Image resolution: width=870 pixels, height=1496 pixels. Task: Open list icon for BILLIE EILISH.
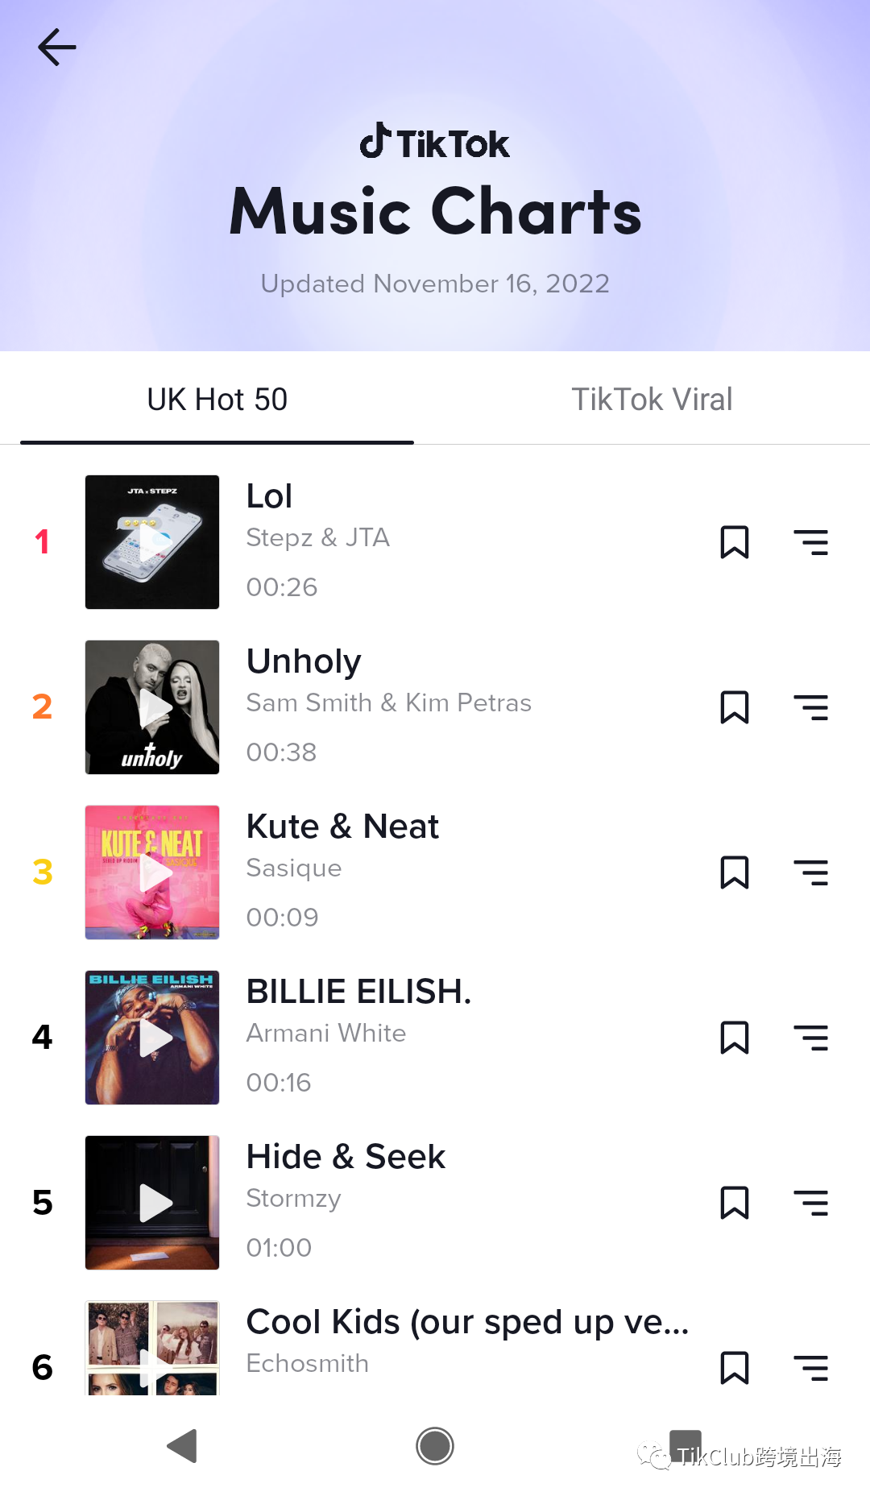pyautogui.click(x=810, y=1038)
